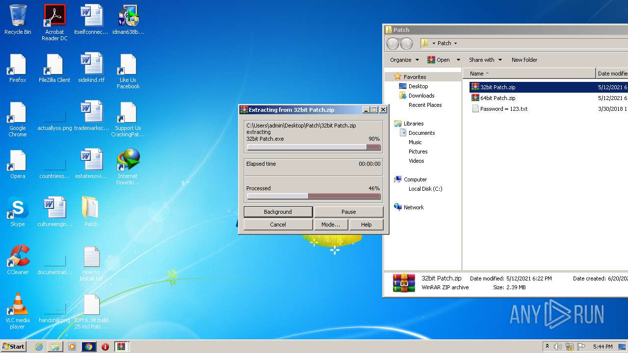Open the itselfconnec Word document icon
This screenshot has width=628, height=353.
pos(91,20)
